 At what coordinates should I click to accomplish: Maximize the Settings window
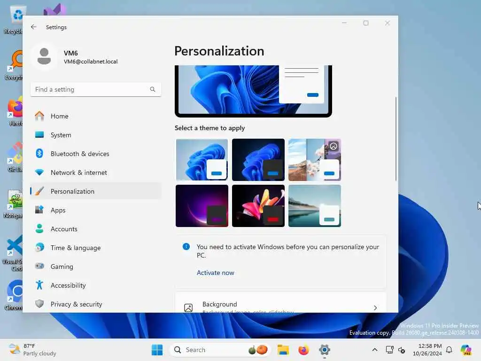point(365,23)
